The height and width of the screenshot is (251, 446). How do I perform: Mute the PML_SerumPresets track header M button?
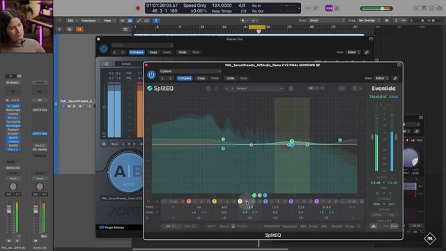69,107
